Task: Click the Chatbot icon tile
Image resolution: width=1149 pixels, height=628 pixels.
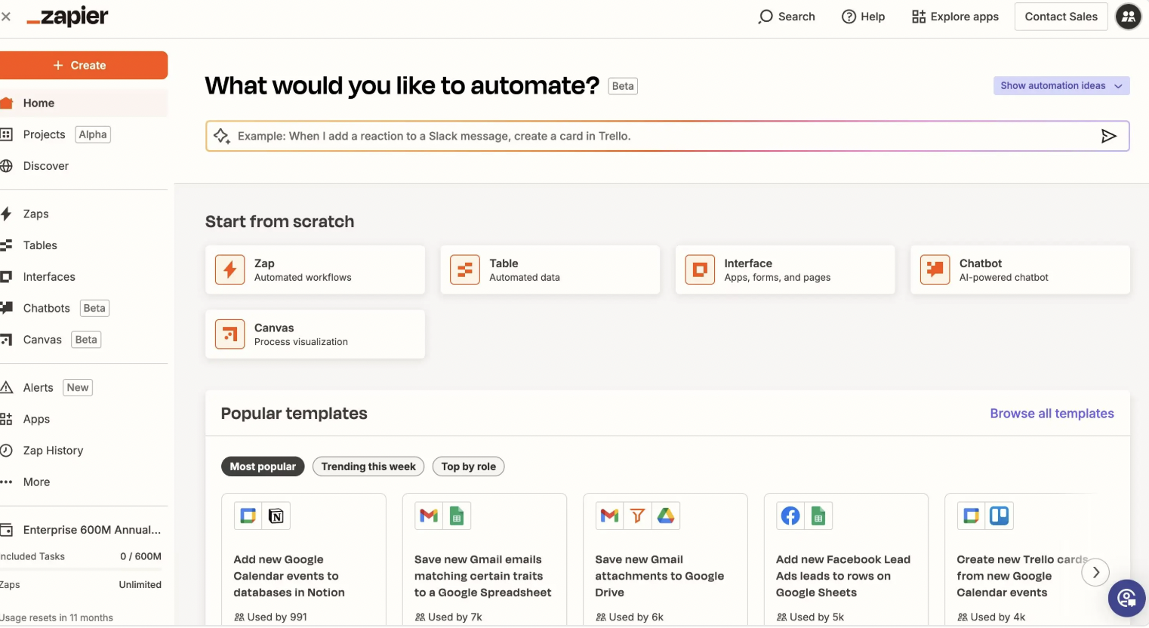Action: [935, 269]
